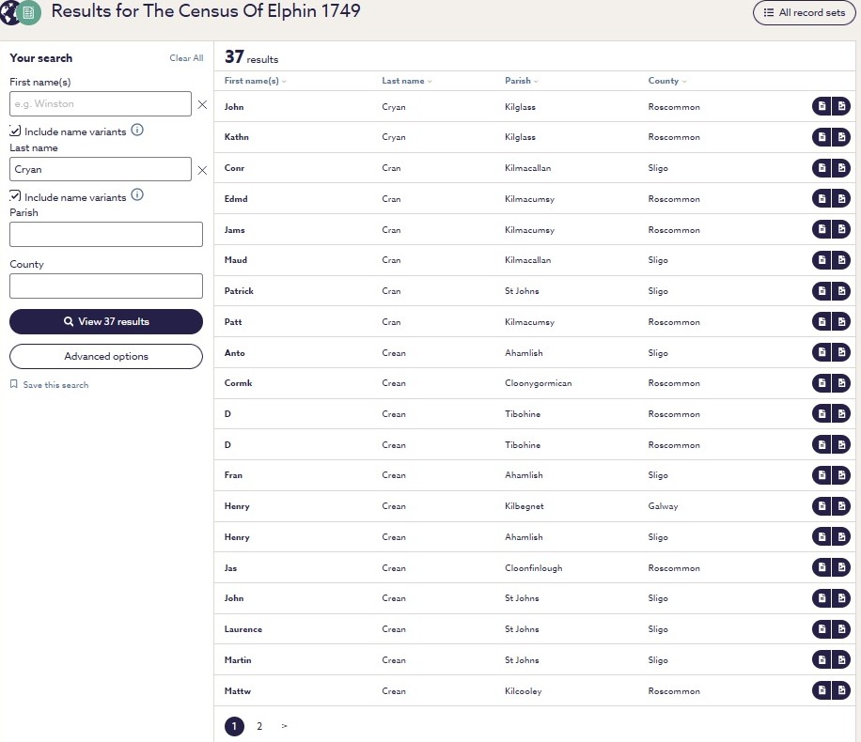Toggle last name Include name variants checkbox

15,196
